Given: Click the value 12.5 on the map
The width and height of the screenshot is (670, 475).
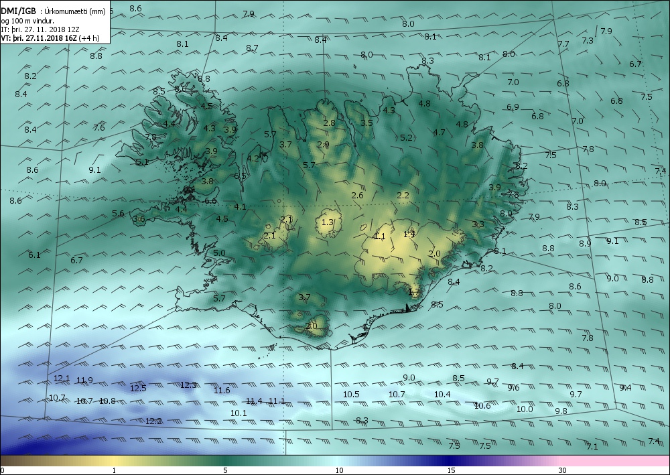Looking at the screenshot, I should [x=138, y=389].
